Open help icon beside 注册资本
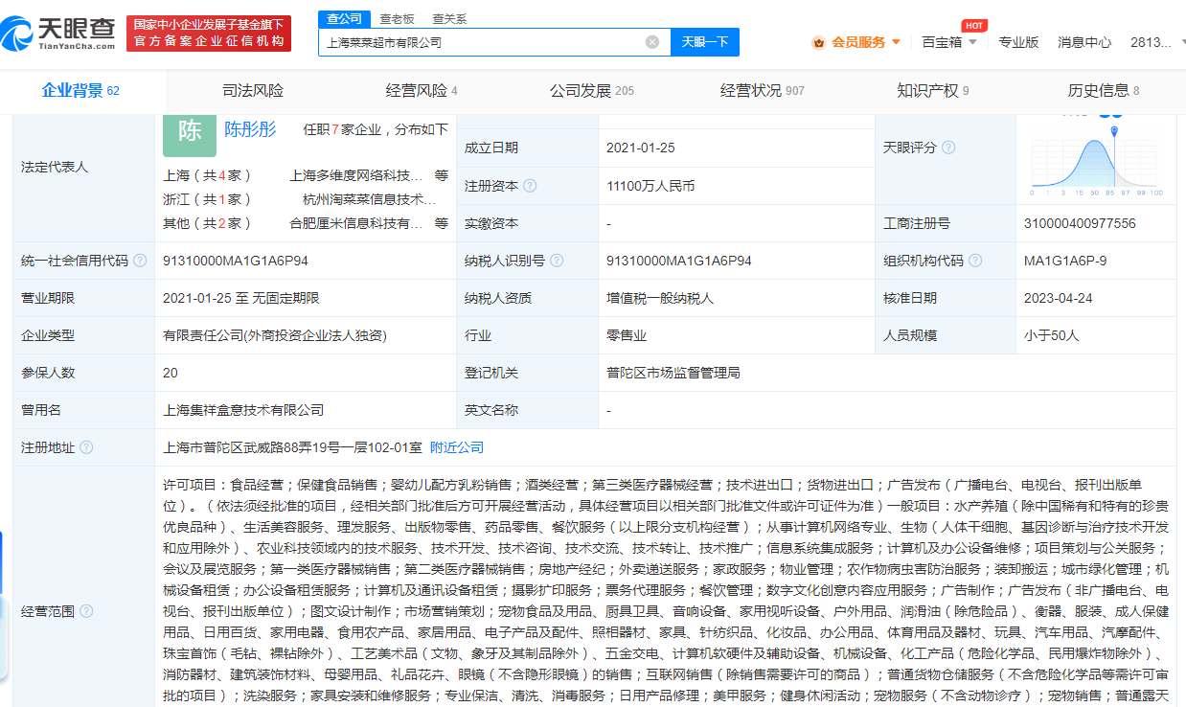The image size is (1186, 707). point(530,186)
